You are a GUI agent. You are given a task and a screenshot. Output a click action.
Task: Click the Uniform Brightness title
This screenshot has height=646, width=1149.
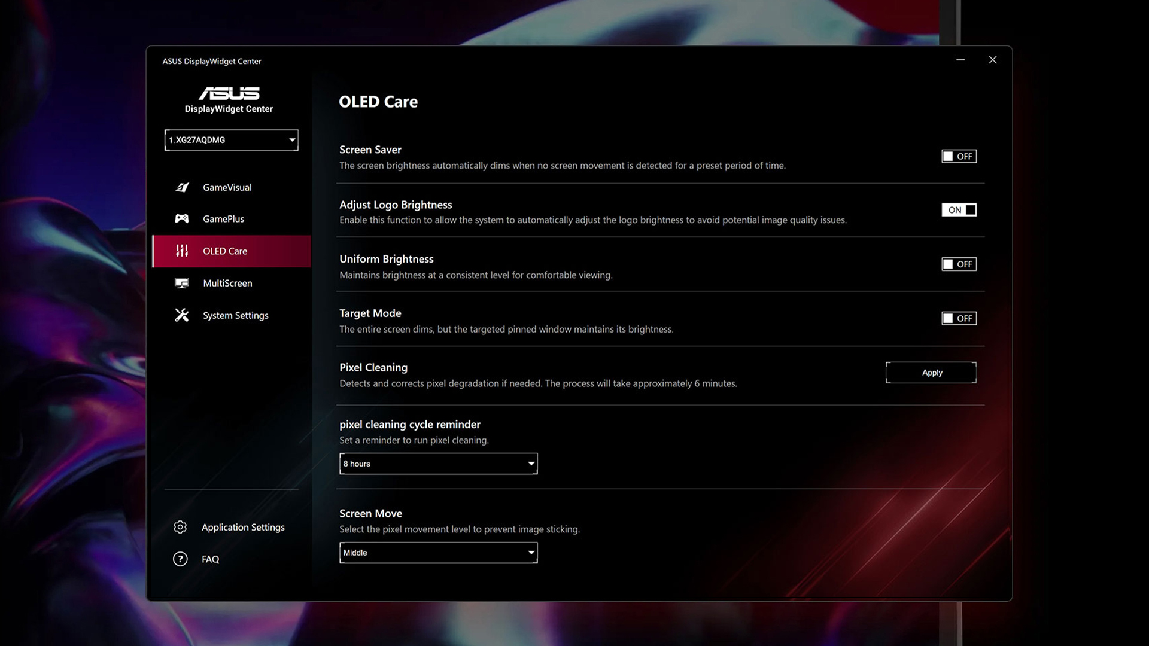tap(387, 259)
